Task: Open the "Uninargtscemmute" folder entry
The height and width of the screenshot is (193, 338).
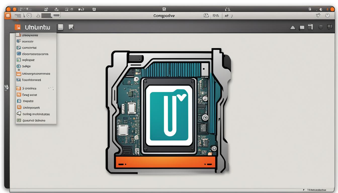Action: pos(36,74)
